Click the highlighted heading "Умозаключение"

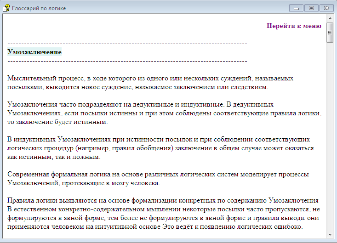(x=34, y=52)
